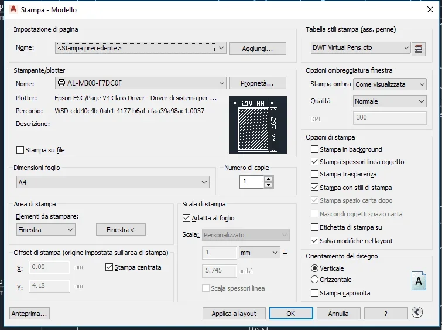Open the DWF Virtual Pens.ctb dropdown
Screen dimensions: 442x330
click(360, 48)
